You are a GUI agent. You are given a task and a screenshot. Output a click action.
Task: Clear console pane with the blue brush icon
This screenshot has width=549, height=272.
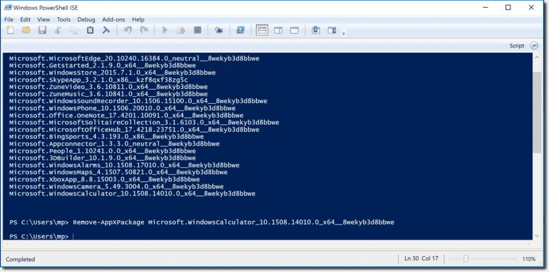point(106,30)
